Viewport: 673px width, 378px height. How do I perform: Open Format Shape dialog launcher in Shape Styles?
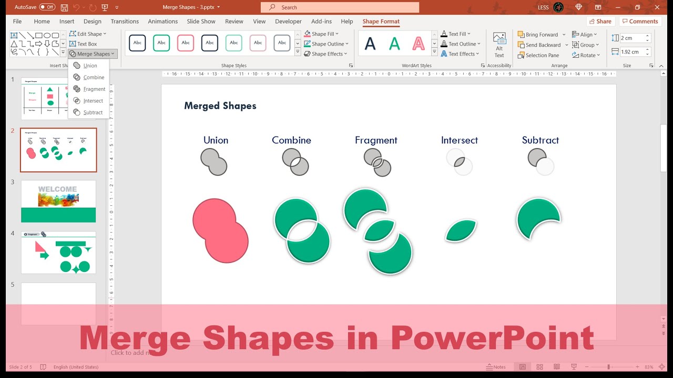coord(351,66)
